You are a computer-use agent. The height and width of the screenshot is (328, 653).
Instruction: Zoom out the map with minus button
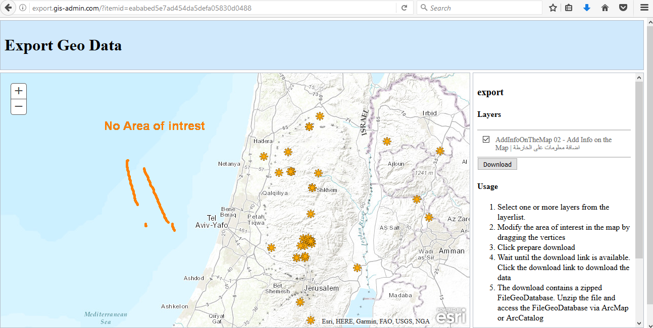19,107
